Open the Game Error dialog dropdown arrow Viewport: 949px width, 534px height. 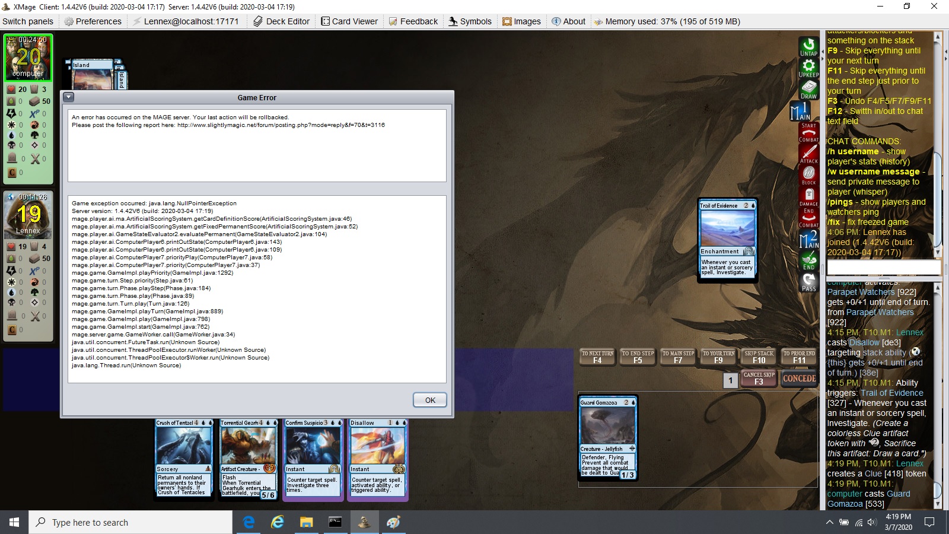coord(68,97)
